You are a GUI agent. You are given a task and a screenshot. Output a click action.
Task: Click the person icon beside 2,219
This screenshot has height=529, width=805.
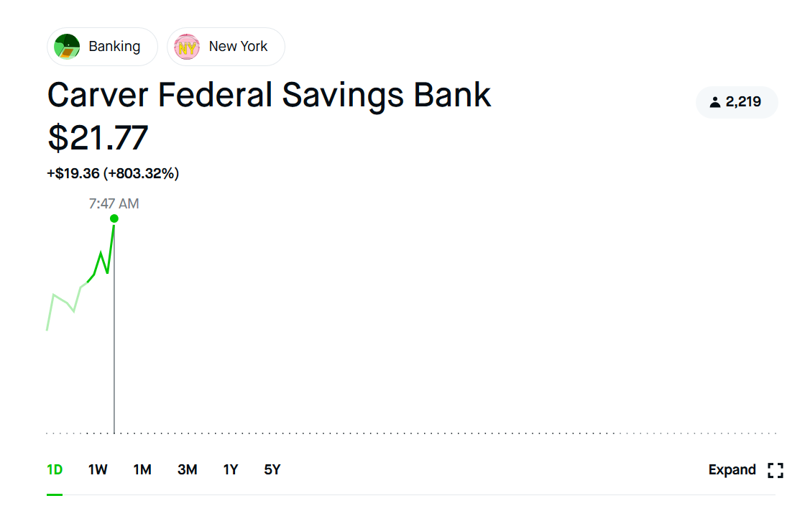click(714, 102)
